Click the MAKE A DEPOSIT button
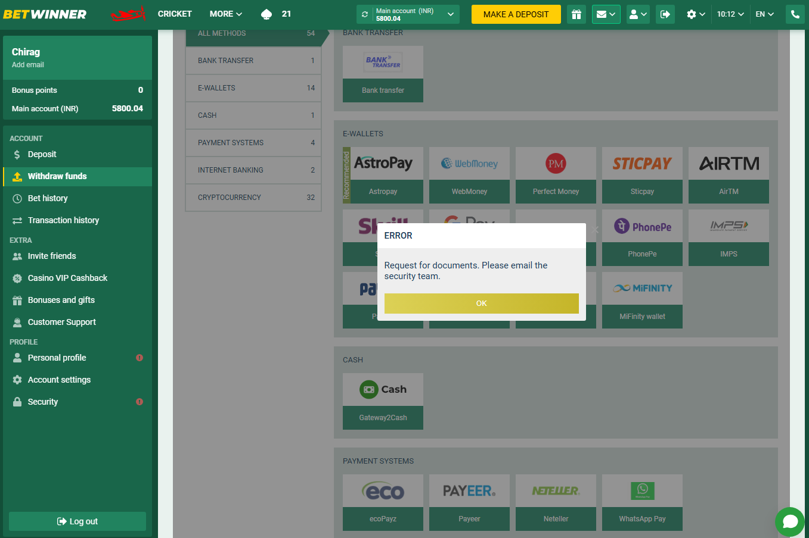Viewport: 809px width, 538px height. (516, 14)
